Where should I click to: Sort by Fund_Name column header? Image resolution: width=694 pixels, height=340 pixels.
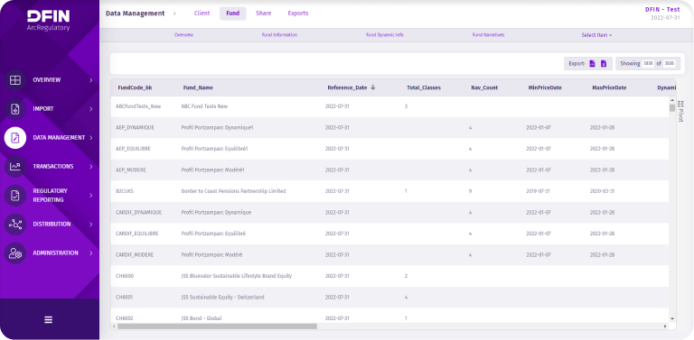[x=198, y=87]
